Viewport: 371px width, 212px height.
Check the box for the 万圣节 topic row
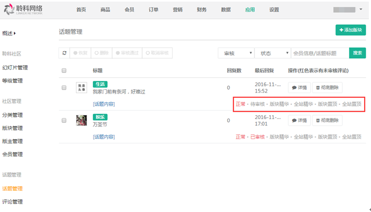64,121
